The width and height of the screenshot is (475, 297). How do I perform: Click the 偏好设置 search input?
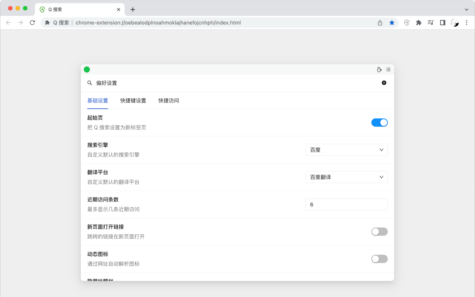(237, 83)
